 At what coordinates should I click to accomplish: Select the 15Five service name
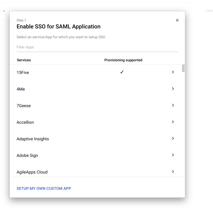click(x=23, y=73)
